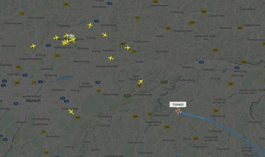The height and width of the screenshot is (157, 265).
Task: Select the yellow plane near Walpertskirchen
Action: point(111,58)
